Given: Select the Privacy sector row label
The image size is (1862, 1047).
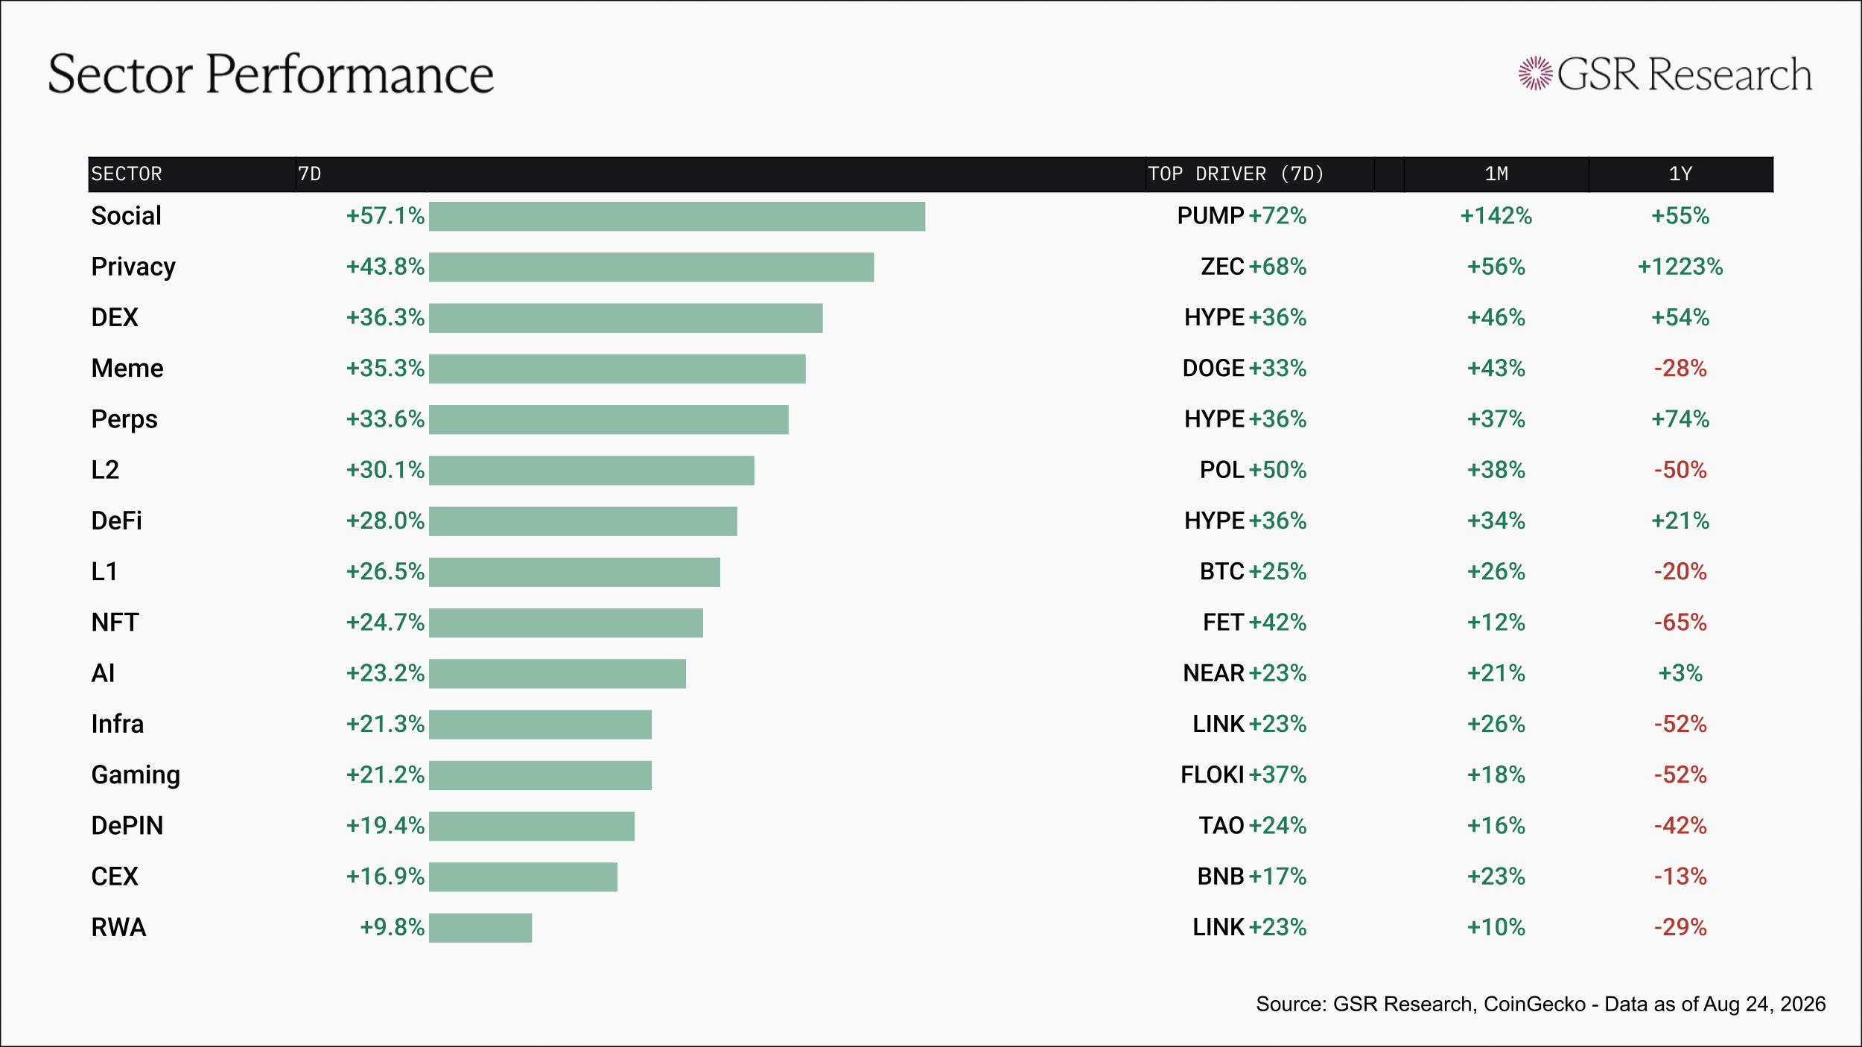Looking at the screenshot, I should [x=133, y=267].
